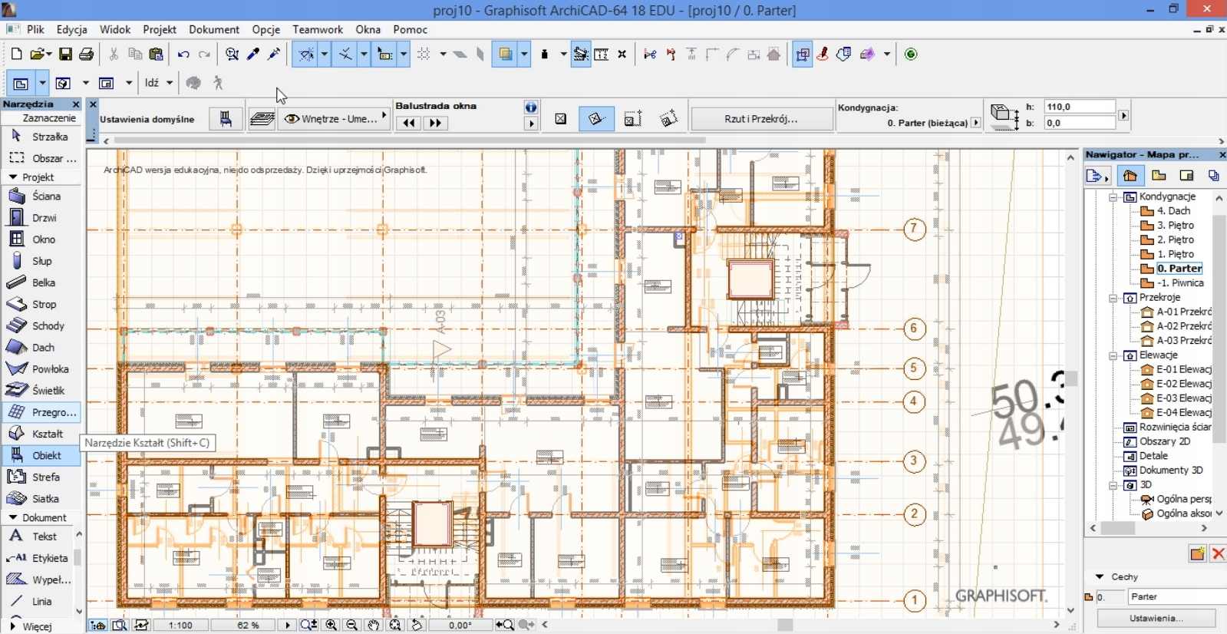Click the zoom in magnifier at the bottom
Image resolution: width=1227 pixels, height=634 pixels.
tap(331, 625)
